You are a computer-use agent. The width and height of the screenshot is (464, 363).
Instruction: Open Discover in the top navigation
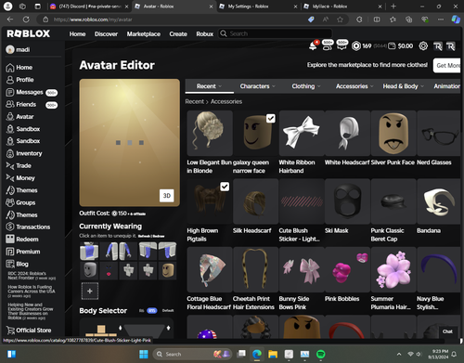[x=106, y=34]
